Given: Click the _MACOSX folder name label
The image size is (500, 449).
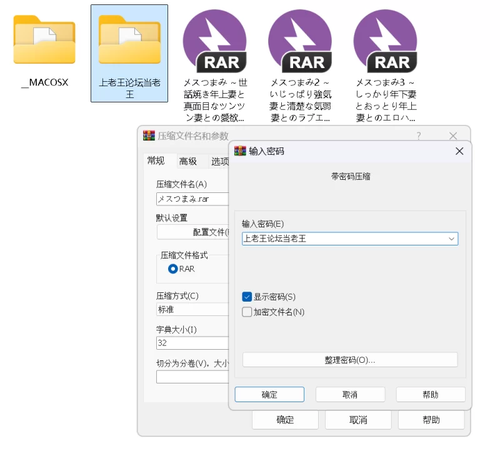Looking at the screenshot, I should (x=44, y=82).
